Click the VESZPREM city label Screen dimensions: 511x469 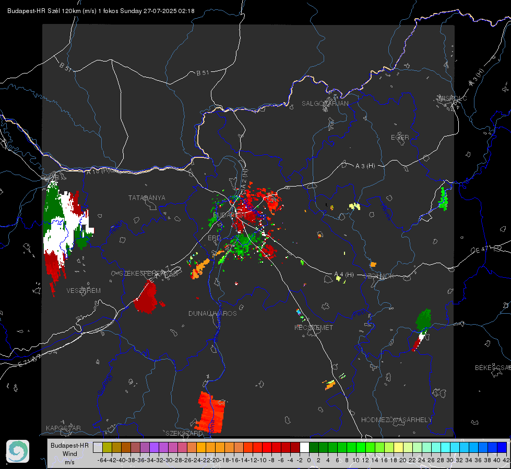click(84, 291)
